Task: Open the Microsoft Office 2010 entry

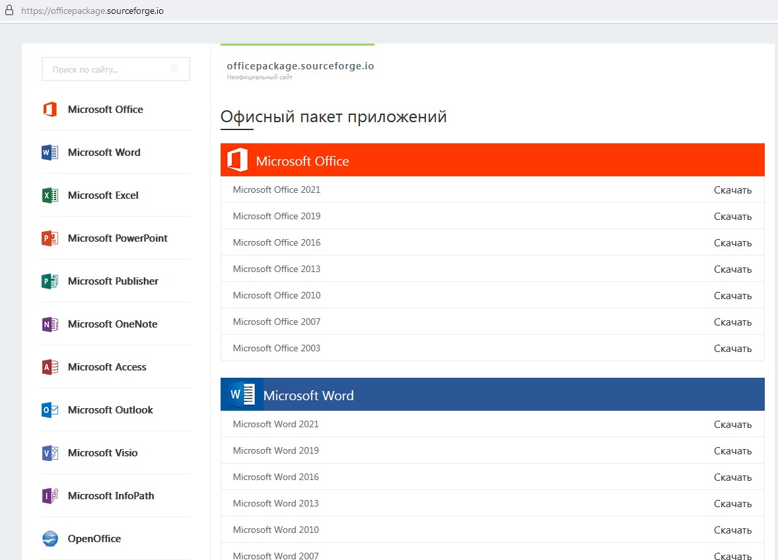Action: coord(277,295)
